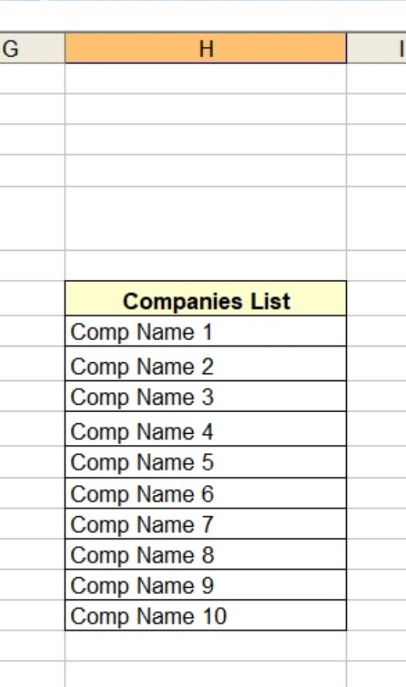Select cell containing Comp Name 5

[x=205, y=461]
